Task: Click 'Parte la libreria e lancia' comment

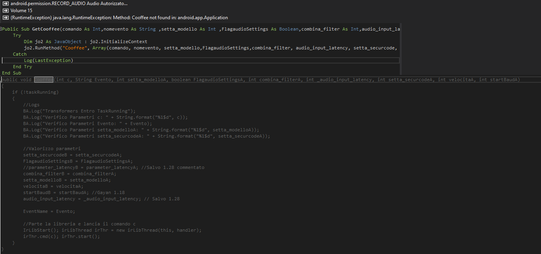Action: point(79,224)
